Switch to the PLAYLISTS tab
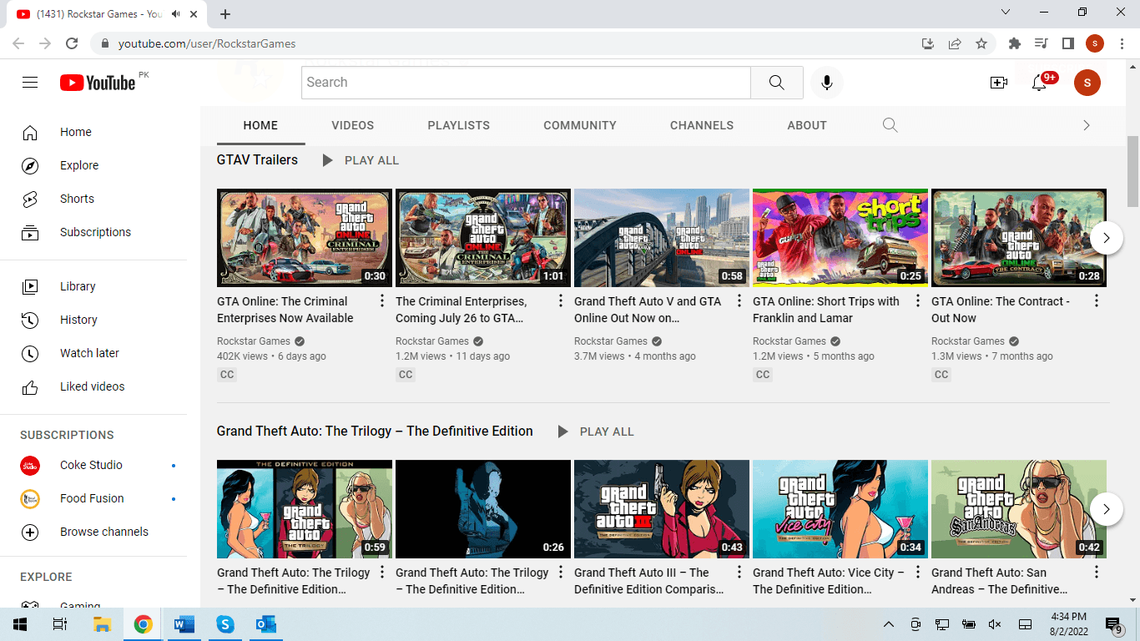Screen dimensions: 1140x641 click(459, 125)
